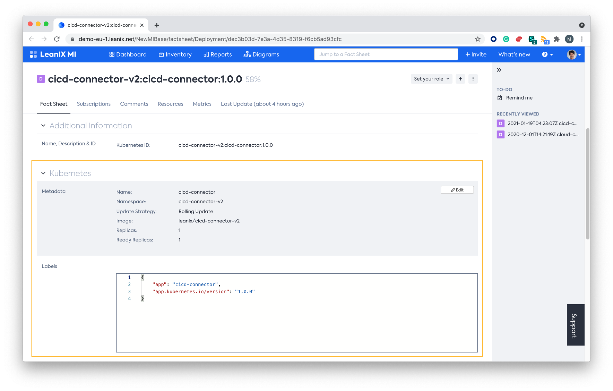The height and width of the screenshot is (391, 613).
Task: Click the page vertical scrollbar
Action: click(588, 184)
